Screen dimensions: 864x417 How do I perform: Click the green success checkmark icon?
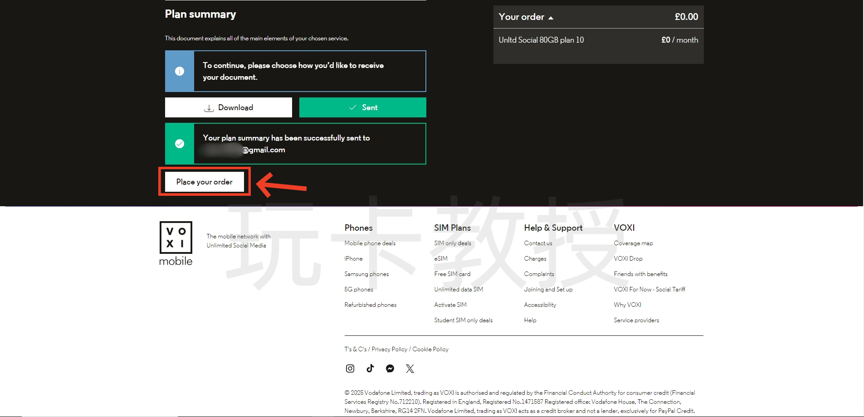180,144
